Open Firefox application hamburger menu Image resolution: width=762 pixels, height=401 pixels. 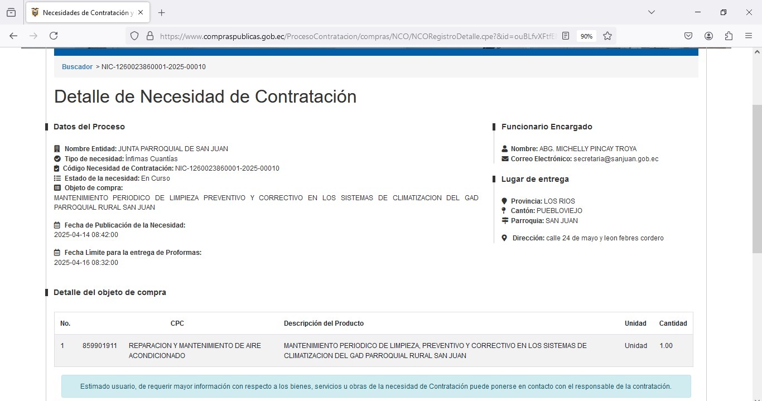[x=749, y=36]
